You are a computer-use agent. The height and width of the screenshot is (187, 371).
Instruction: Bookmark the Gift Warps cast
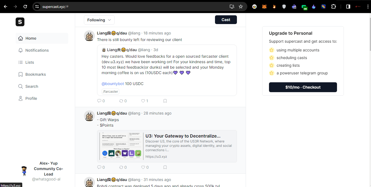point(165,167)
